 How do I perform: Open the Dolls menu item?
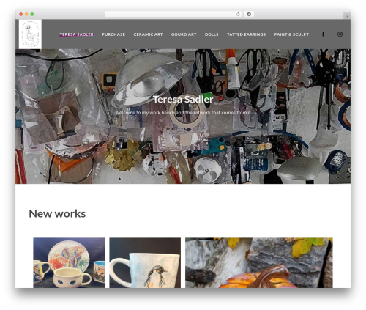[212, 34]
